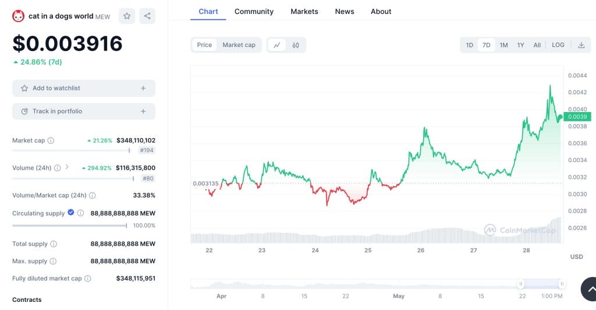
Task: Switch to line chart view icon
Action: [x=277, y=45]
